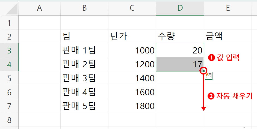
Task: Click the cell with value 1200
Action: point(132,64)
